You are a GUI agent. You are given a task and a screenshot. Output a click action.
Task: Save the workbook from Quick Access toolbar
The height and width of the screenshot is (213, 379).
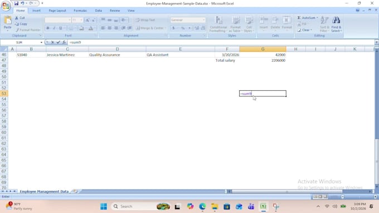(x=16, y=3)
